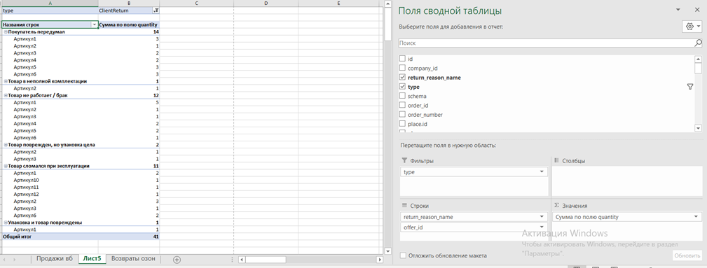This screenshot has height=268, width=707.
Task: Switch to the 'Продажи вб' sheet tab
Action: (54, 258)
